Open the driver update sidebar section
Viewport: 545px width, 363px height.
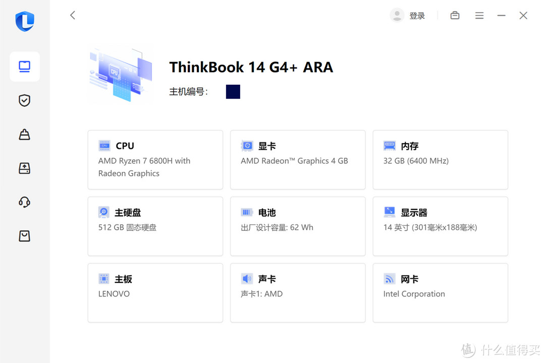pos(24,168)
